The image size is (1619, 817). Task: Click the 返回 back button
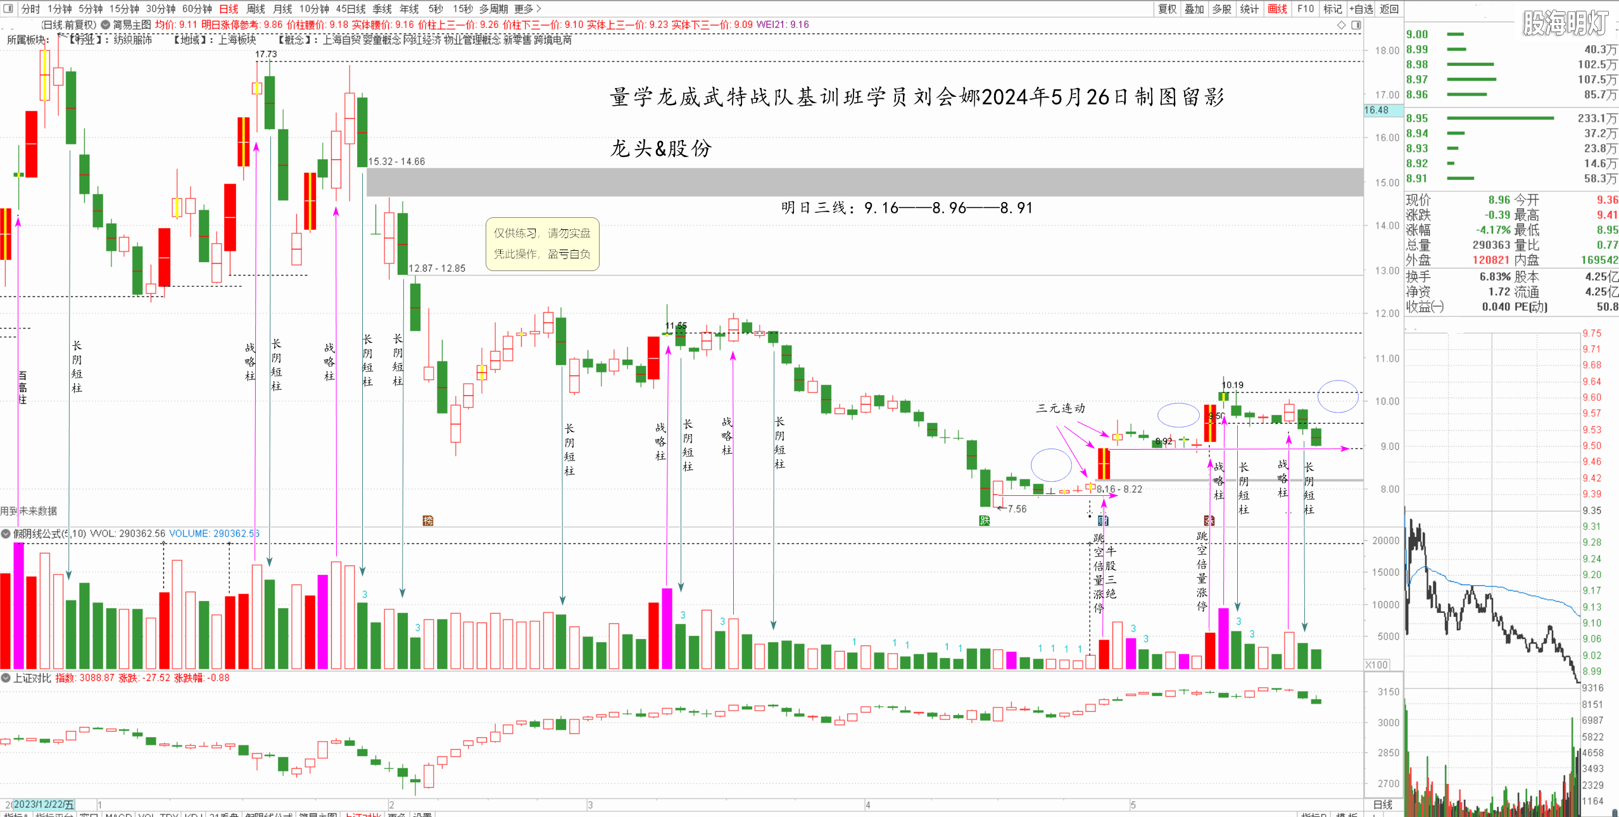tap(1389, 8)
